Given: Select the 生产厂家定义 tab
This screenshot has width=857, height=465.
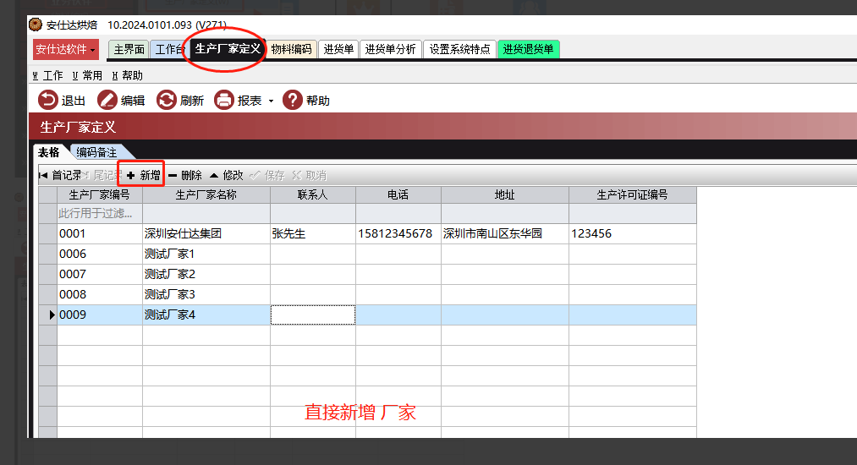Looking at the screenshot, I should 228,49.
